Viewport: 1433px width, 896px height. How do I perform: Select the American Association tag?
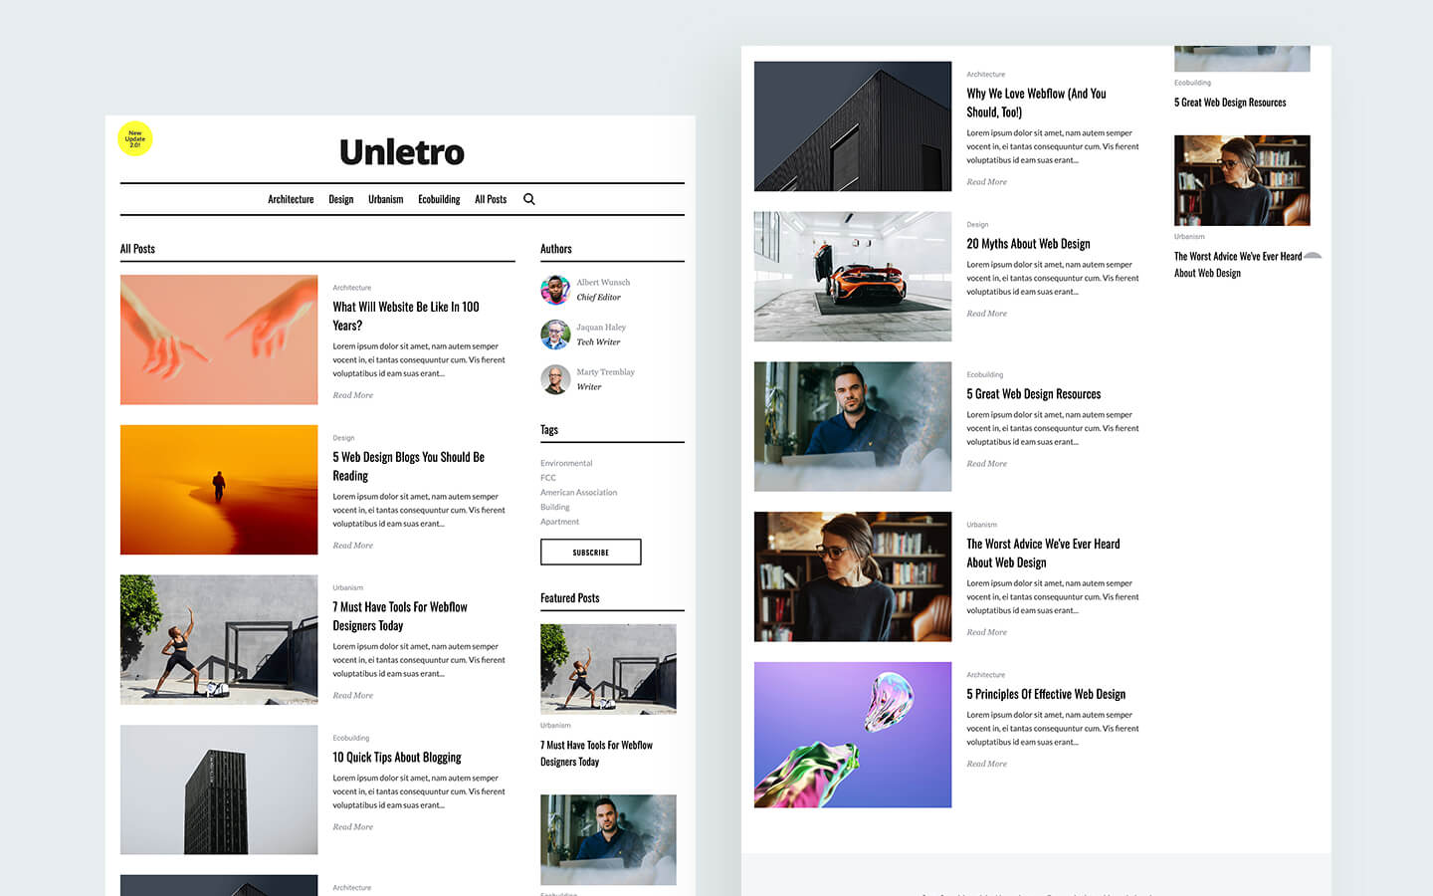[x=578, y=492]
